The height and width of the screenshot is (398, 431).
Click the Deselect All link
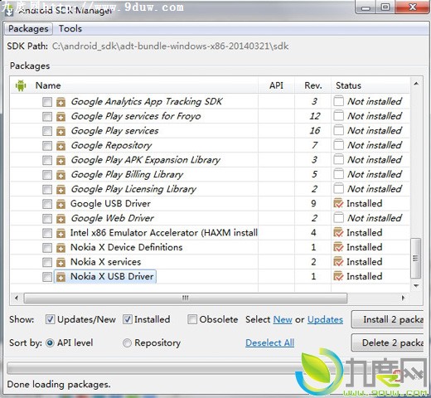tap(269, 342)
